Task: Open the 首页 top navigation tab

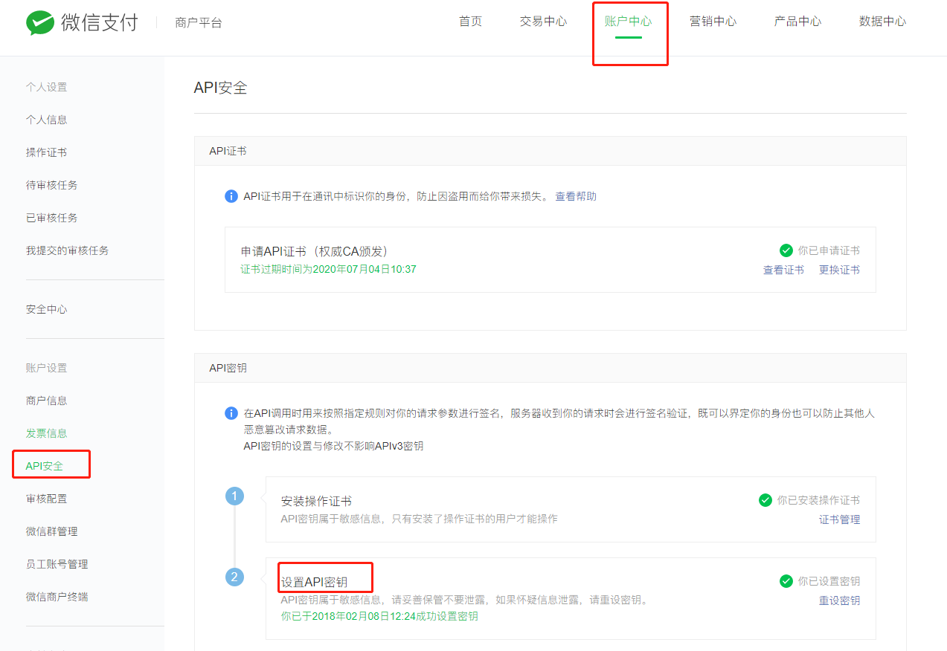Action: (470, 22)
